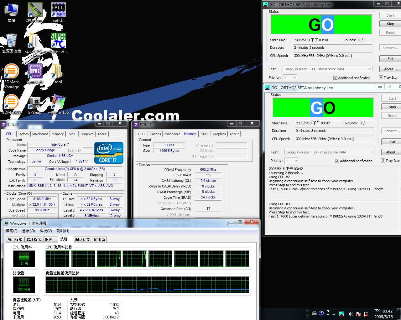Click title icon of ORTHOS window started 03:42
The width and height of the screenshot is (401, 320).
click(x=267, y=87)
